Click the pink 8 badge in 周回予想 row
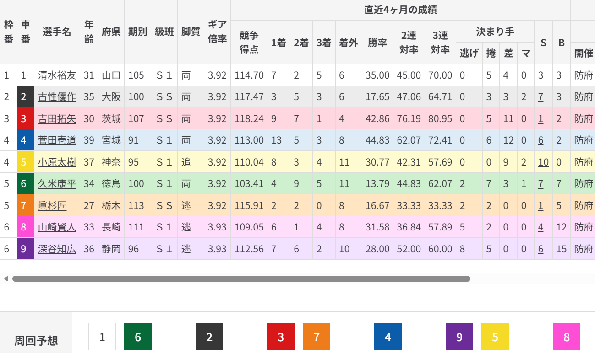The height and width of the screenshot is (353, 595). click(x=567, y=337)
